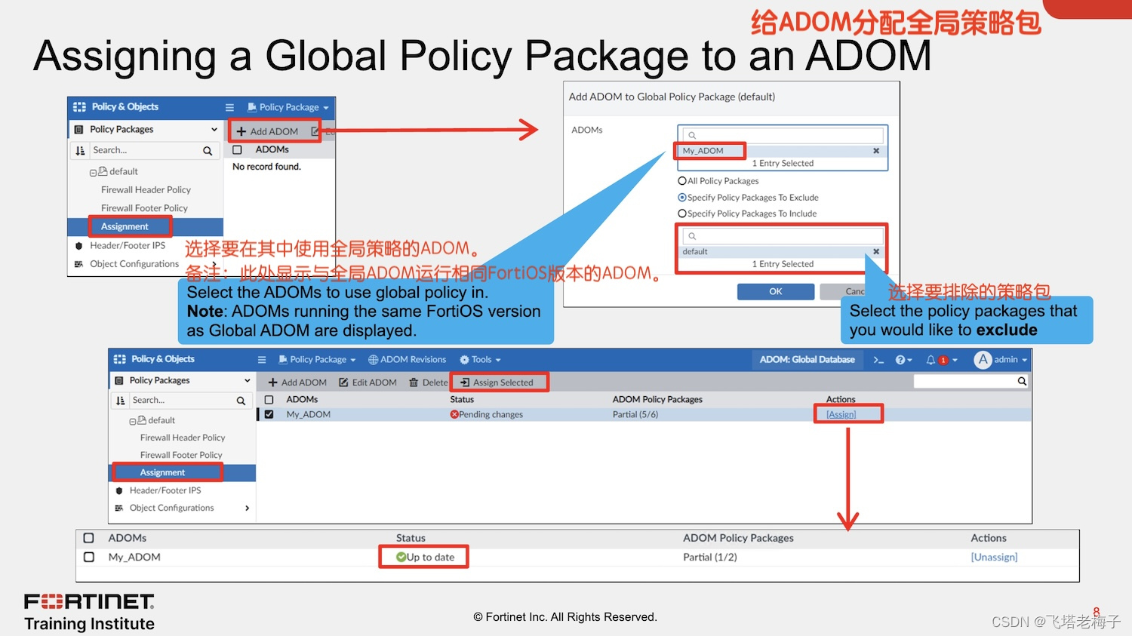Click the Policy & Objects icon in the middle screenshot
This screenshot has height=636, width=1132.
[x=120, y=359]
